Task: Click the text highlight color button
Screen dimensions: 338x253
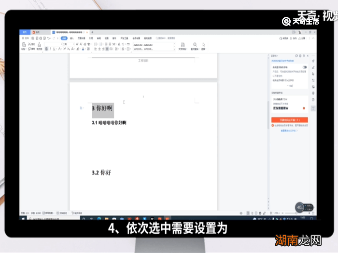Action: coord(78,49)
